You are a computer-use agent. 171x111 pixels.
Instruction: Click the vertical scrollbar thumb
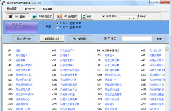click(167, 49)
